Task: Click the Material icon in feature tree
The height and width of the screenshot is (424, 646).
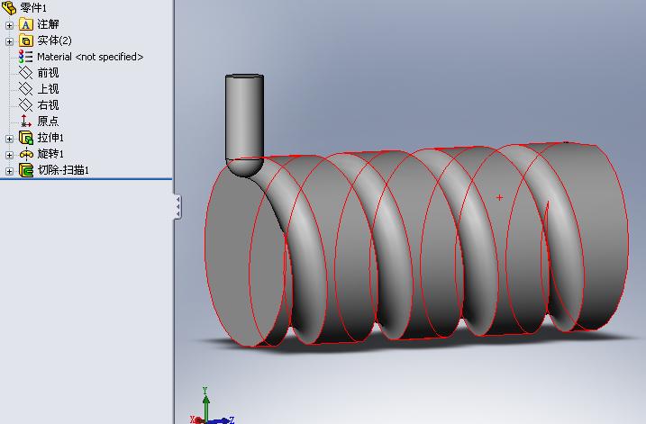Action: pos(25,57)
